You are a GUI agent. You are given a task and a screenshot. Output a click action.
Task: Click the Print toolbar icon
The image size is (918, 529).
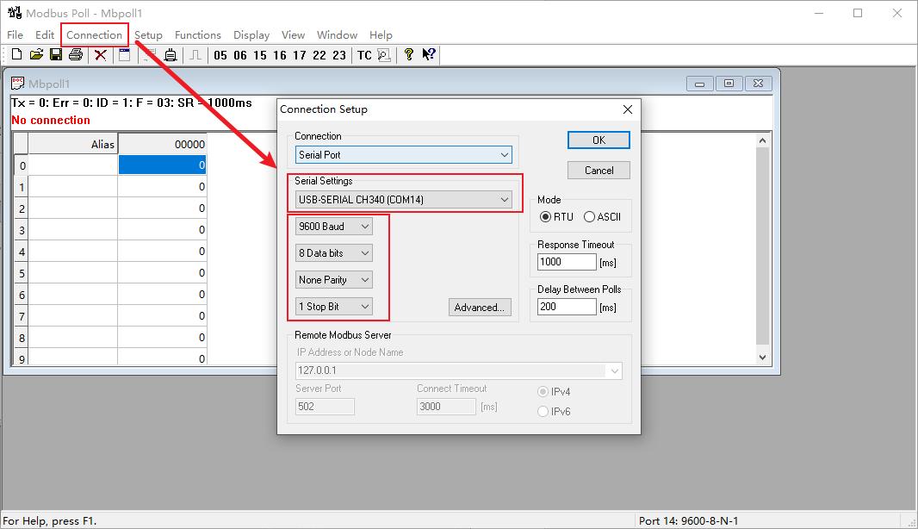(76, 55)
